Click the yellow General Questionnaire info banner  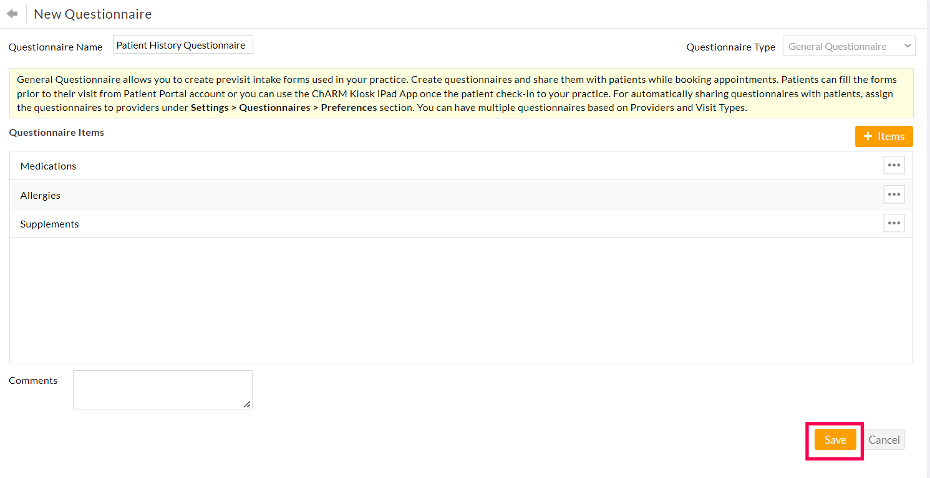point(461,93)
